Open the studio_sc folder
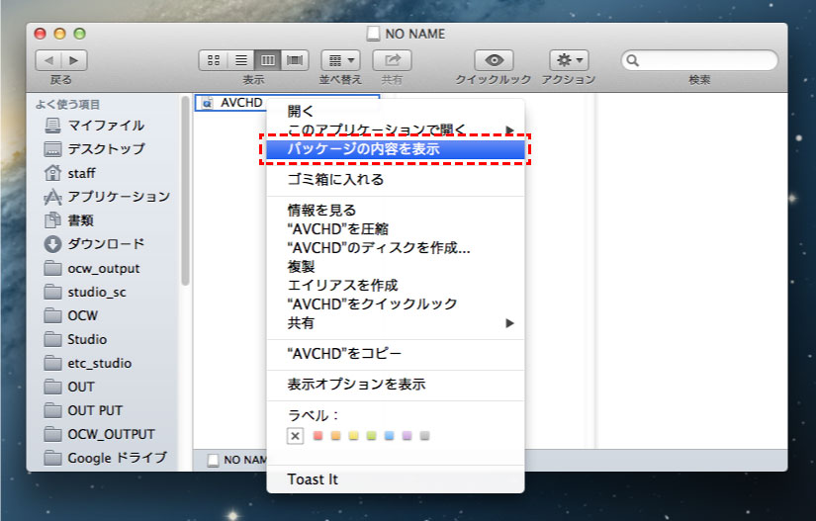 tap(85, 292)
